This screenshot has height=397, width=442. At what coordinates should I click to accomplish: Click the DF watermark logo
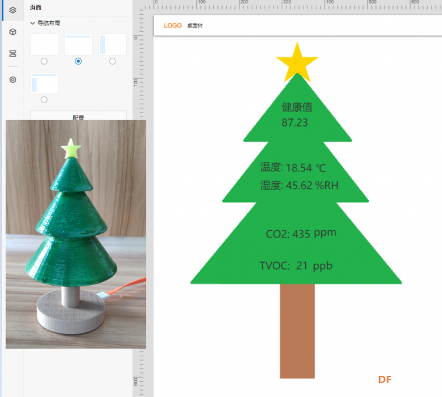(x=385, y=379)
